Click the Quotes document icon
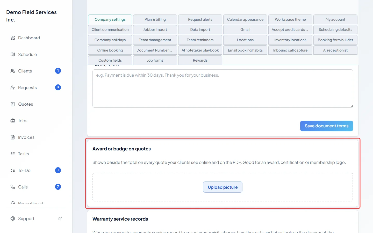The image size is (373, 233). point(13,104)
